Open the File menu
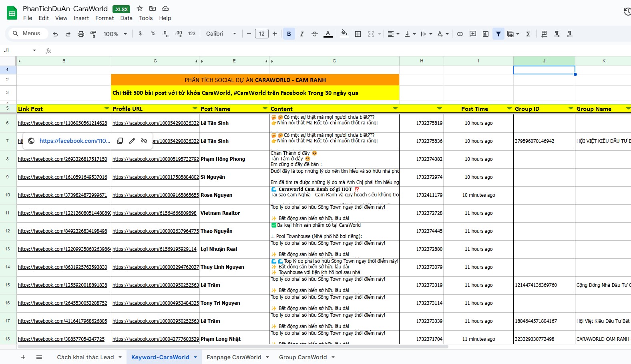Image resolution: width=631 pixels, height=364 pixels. [x=28, y=18]
